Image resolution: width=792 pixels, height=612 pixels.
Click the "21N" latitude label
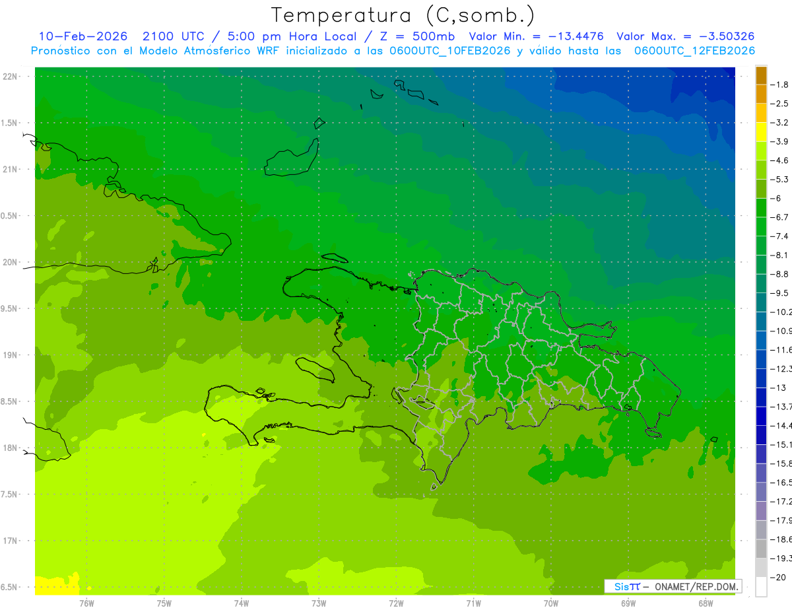[x=11, y=169]
